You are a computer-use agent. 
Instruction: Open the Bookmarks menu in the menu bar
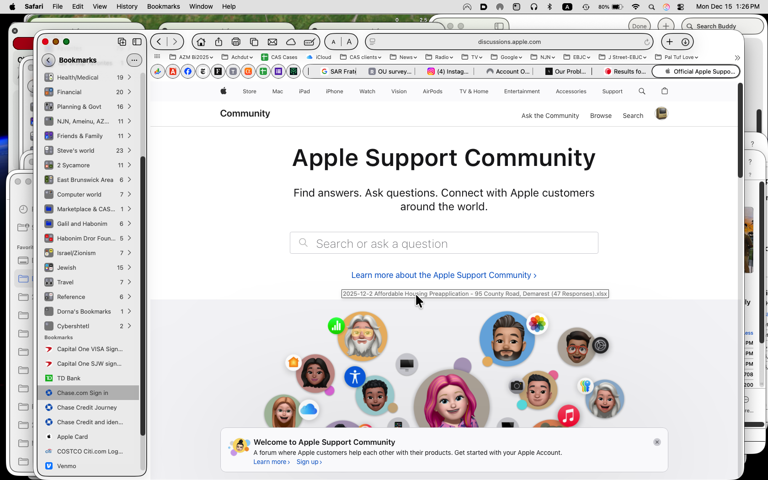click(x=163, y=6)
